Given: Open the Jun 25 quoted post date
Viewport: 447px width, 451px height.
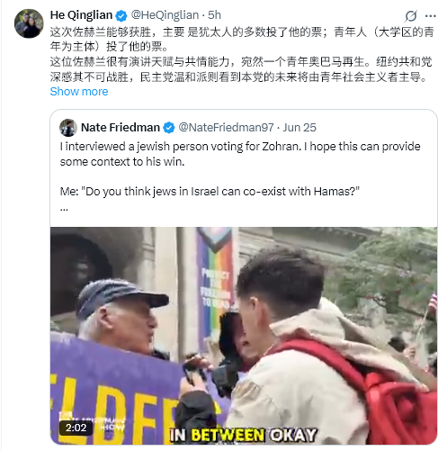Looking at the screenshot, I should 299,127.
